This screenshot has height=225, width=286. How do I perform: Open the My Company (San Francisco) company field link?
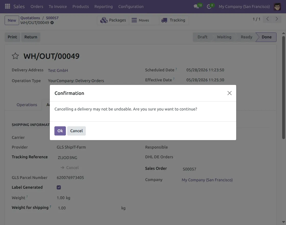207,180
